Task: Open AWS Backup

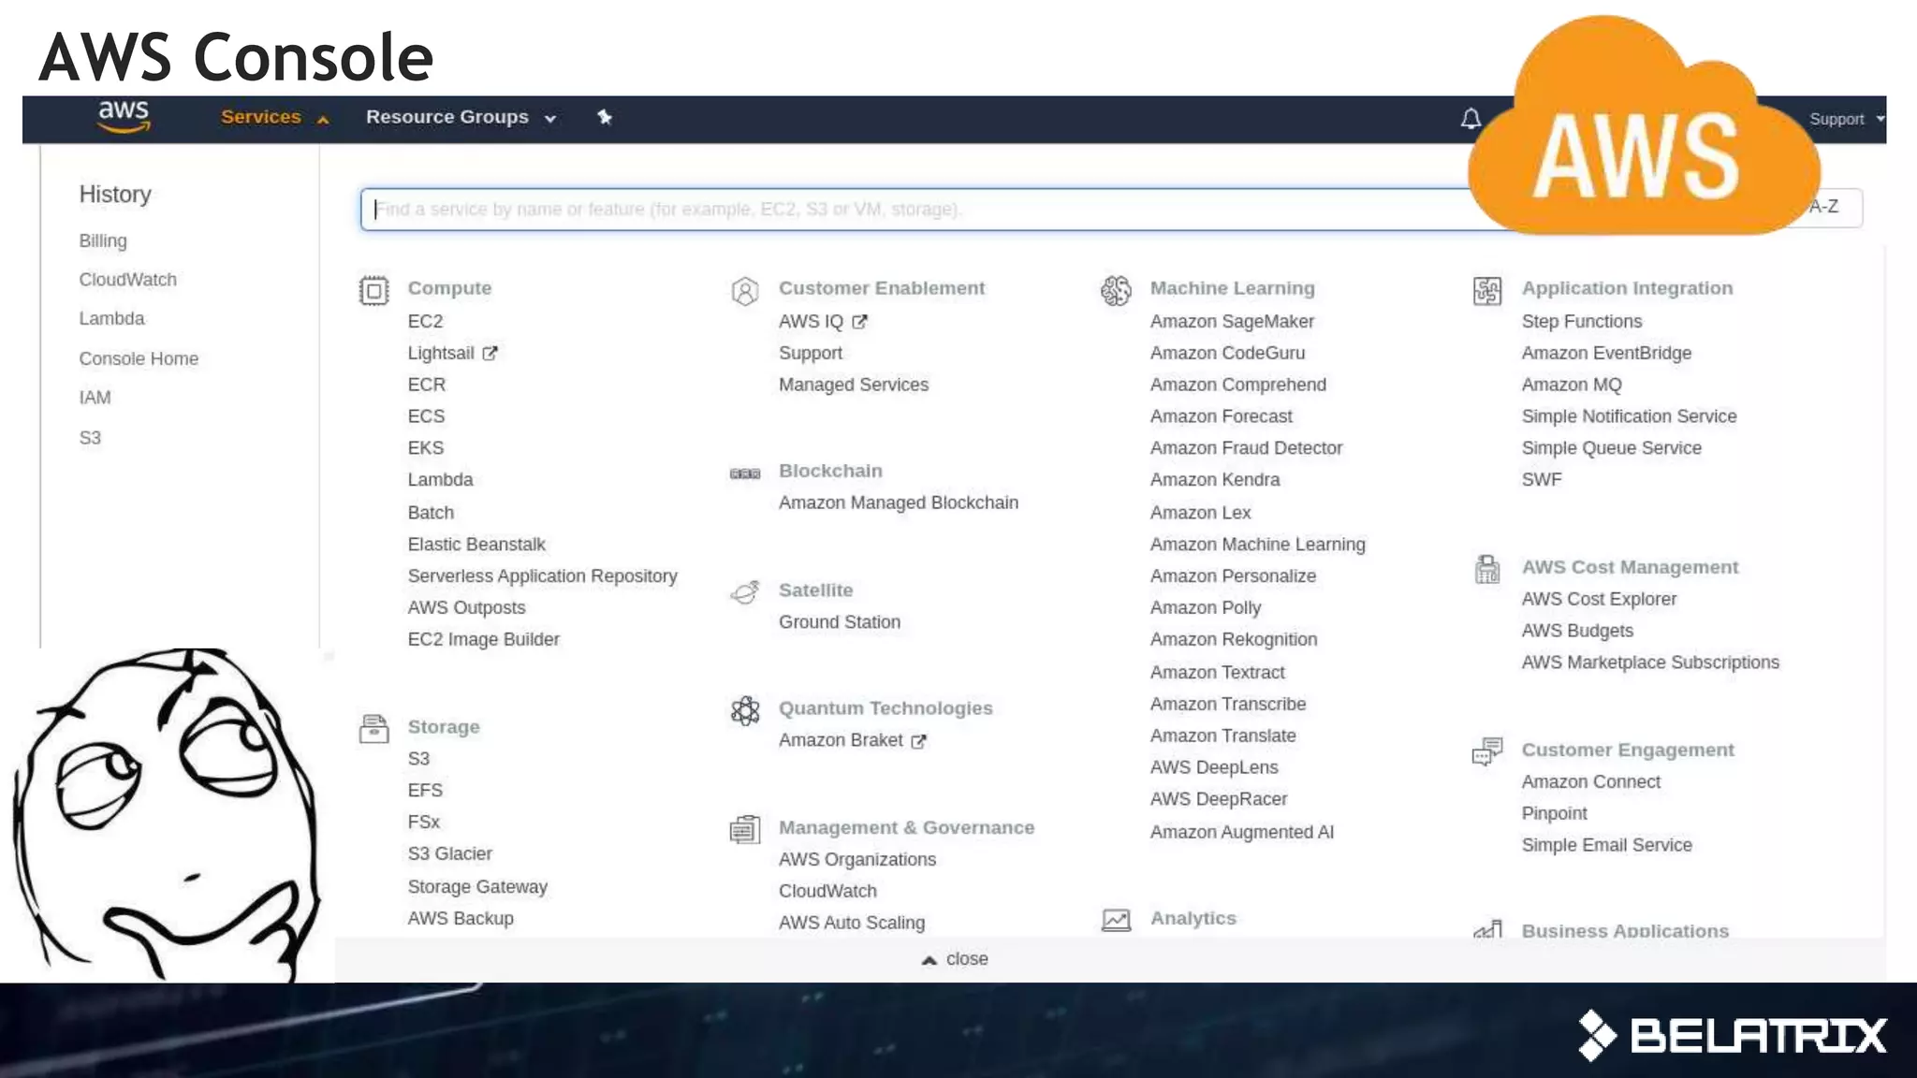Action: pos(460,918)
